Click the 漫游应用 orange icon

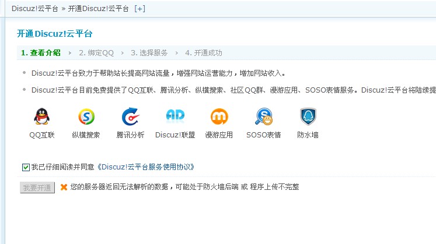[x=219, y=116]
